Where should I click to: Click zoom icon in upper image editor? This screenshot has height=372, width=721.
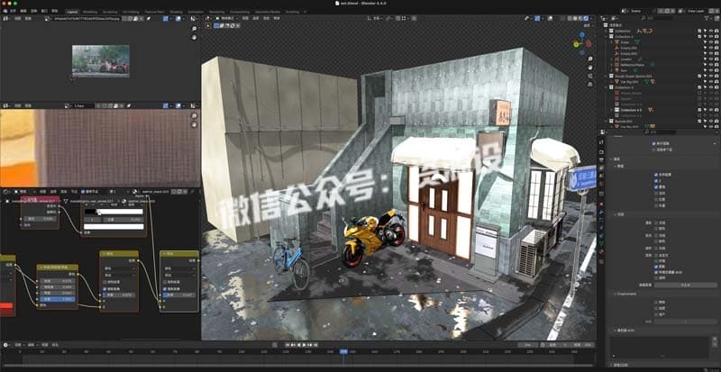195,29
